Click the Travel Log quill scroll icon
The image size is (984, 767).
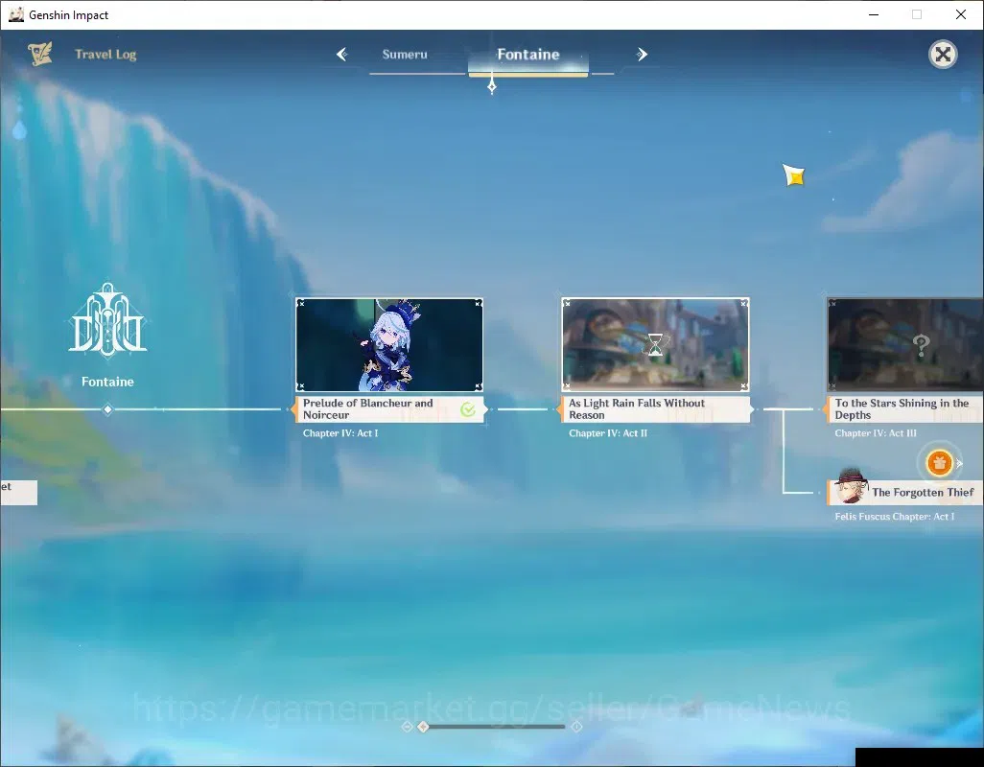(x=40, y=54)
